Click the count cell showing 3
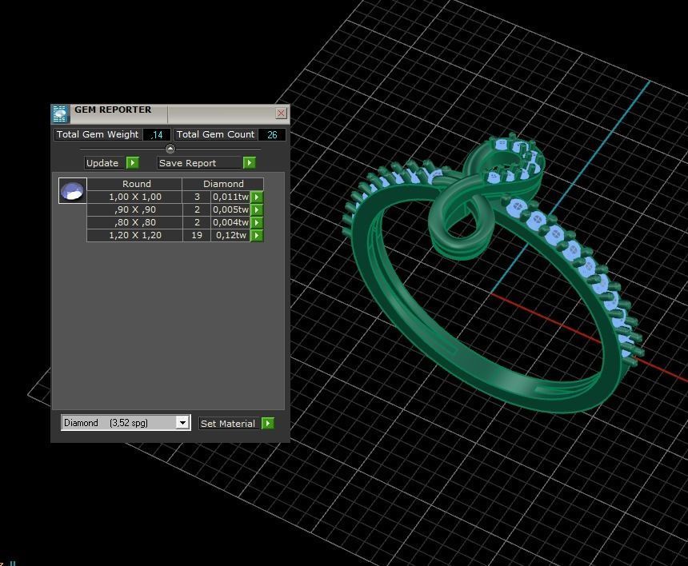Screen dimensions: 688x566 tap(197, 197)
